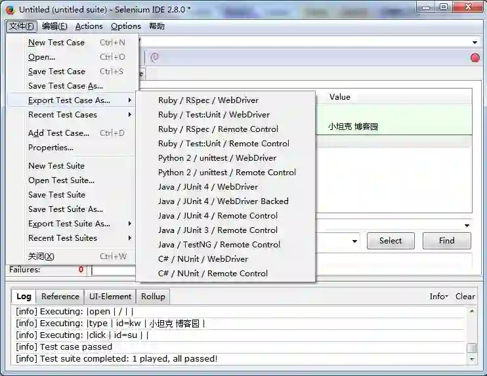Export as Java / TestNG / Remote Control
487x376 pixels.
(226, 245)
